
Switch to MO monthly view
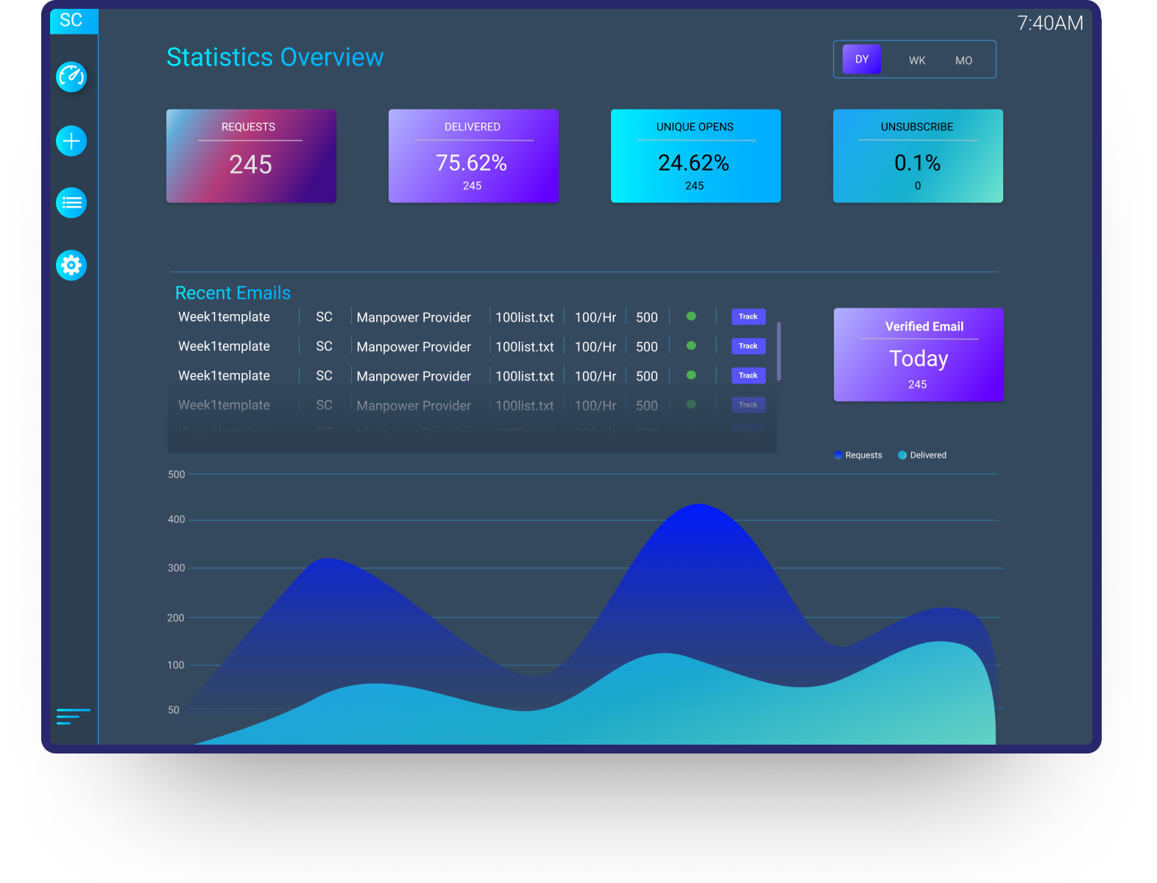tap(963, 60)
